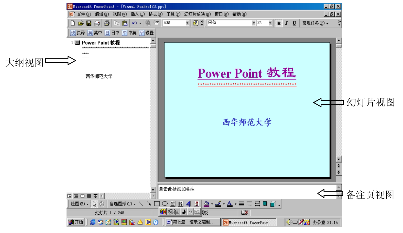Launch Internet Explorer from quick launch
The height and width of the screenshot is (233, 403).
pyautogui.click(x=93, y=222)
